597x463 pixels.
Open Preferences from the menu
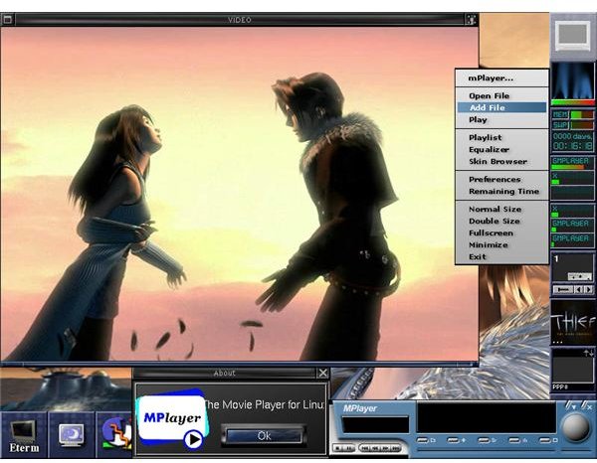(495, 179)
